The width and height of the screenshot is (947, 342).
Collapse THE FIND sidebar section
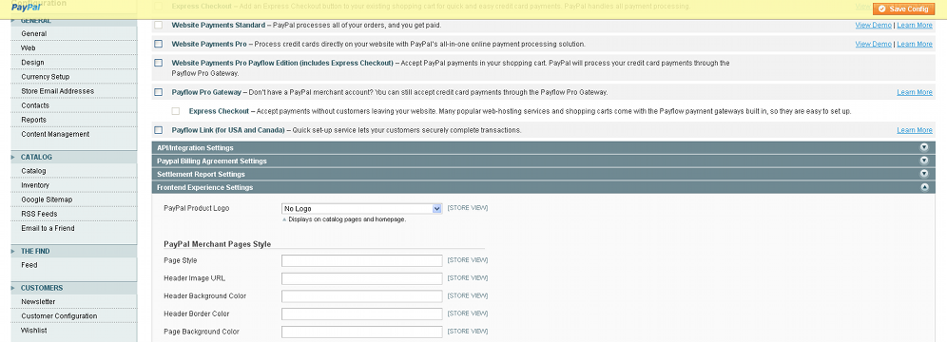pos(73,251)
